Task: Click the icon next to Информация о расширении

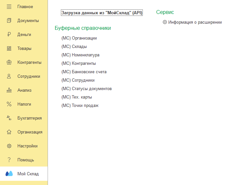Action: [165, 22]
